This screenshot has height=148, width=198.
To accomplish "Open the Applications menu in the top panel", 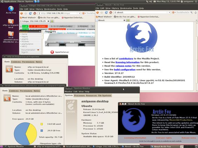I will pos(10,1).
